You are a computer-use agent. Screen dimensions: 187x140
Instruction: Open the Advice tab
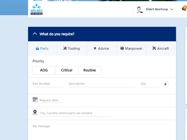(x=102, y=48)
